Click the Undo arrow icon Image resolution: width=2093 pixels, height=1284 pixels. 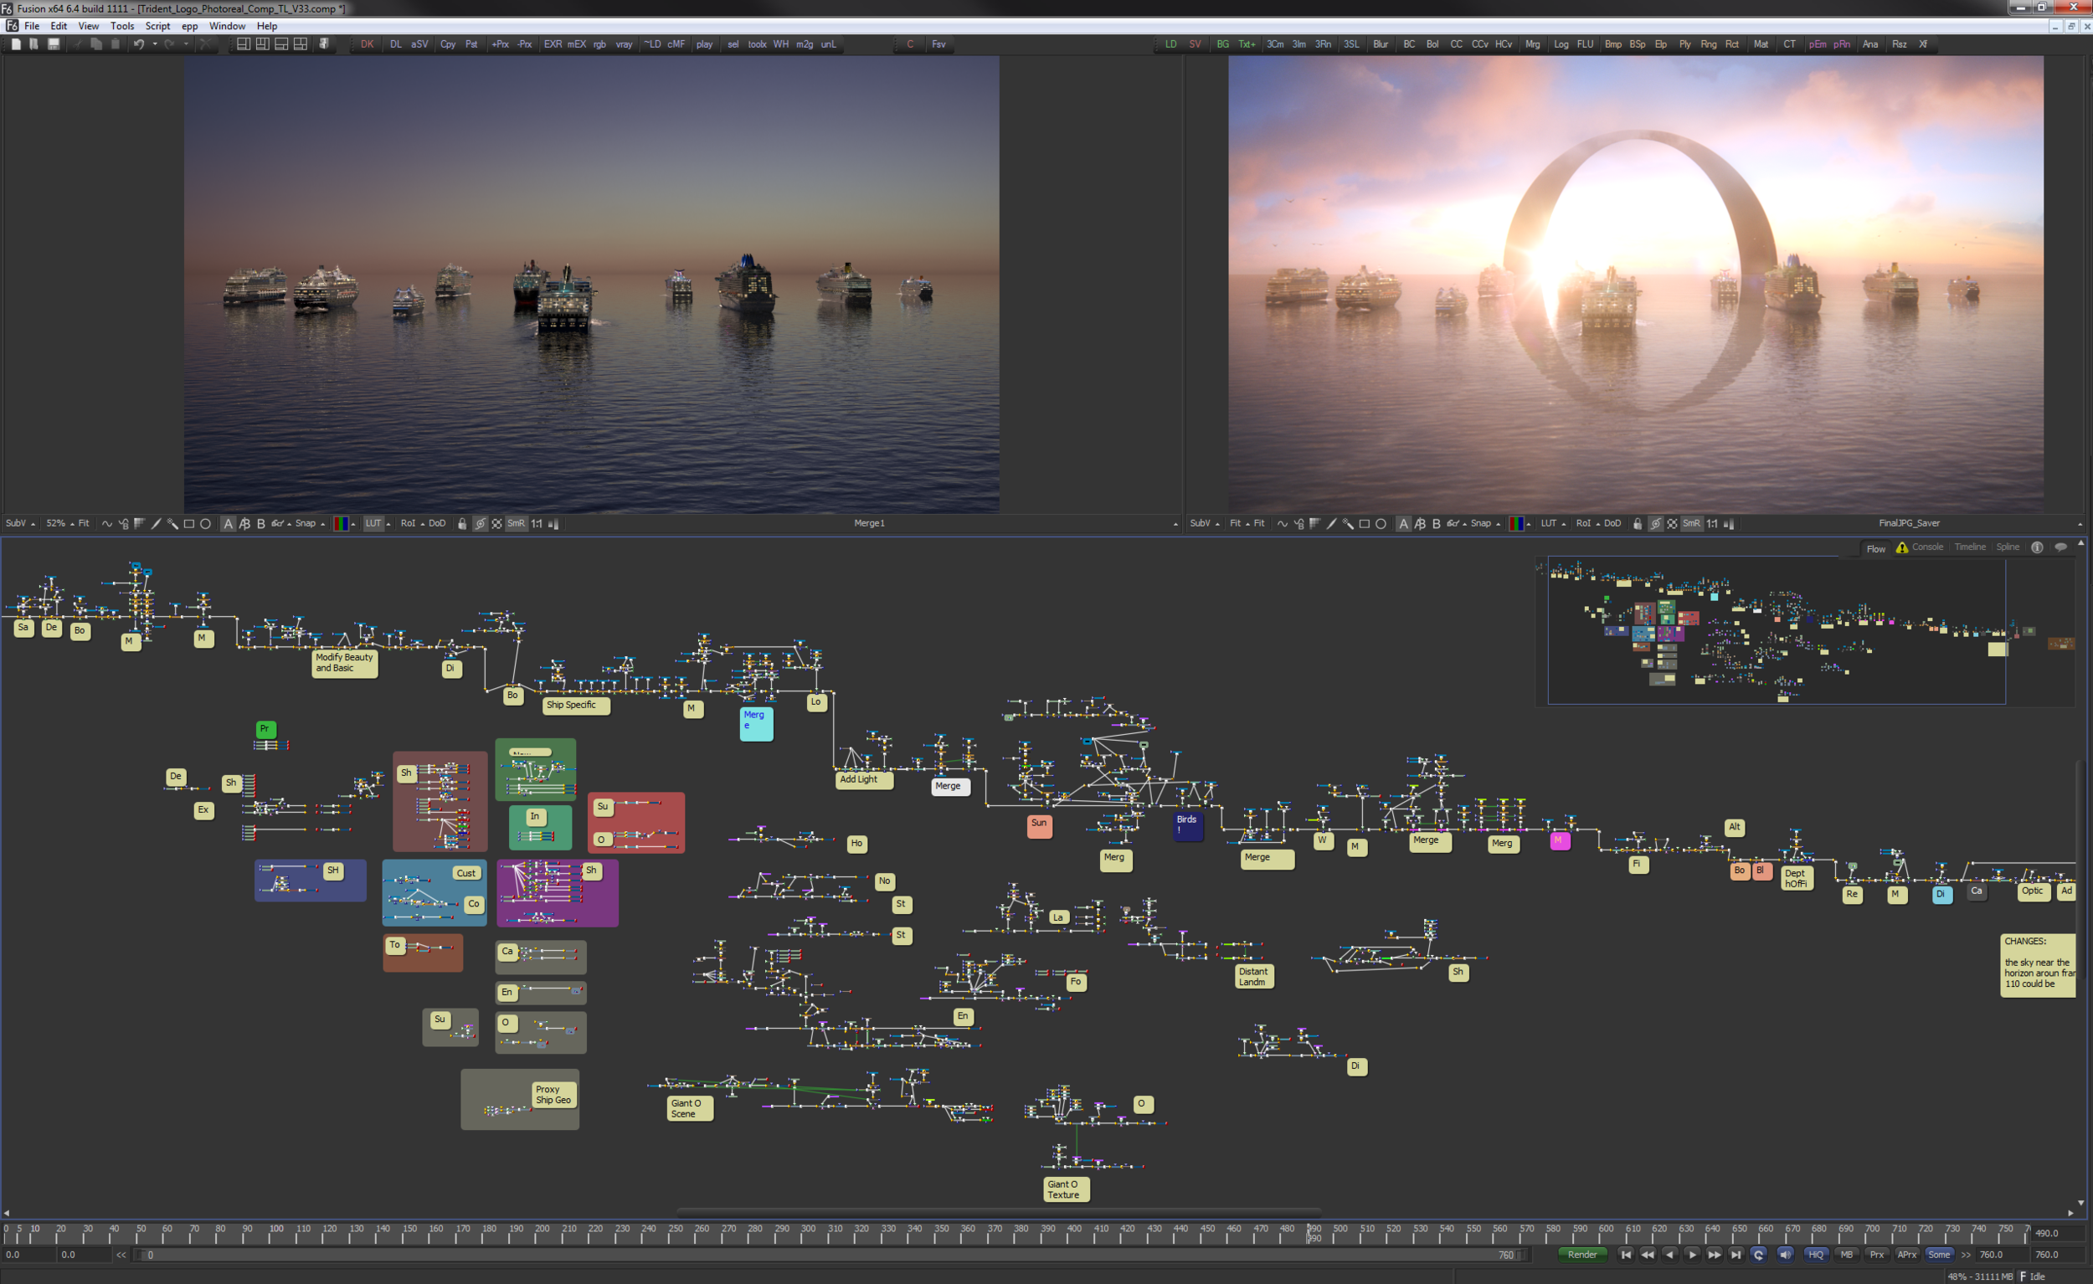coord(138,44)
